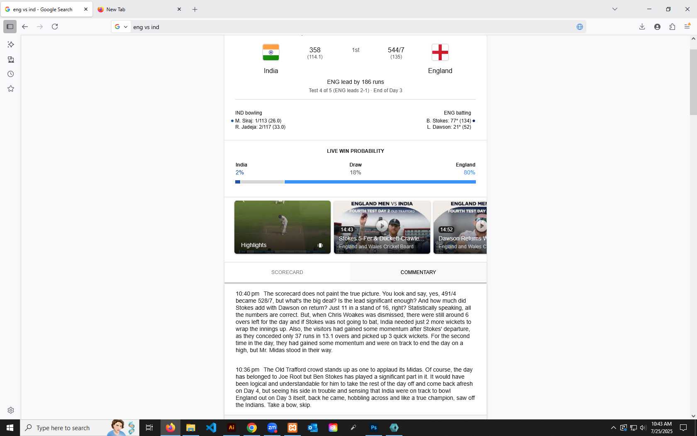This screenshot has width=697, height=436.
Task: Click the grey Draw probability bar segment
Action: point(262,182)
